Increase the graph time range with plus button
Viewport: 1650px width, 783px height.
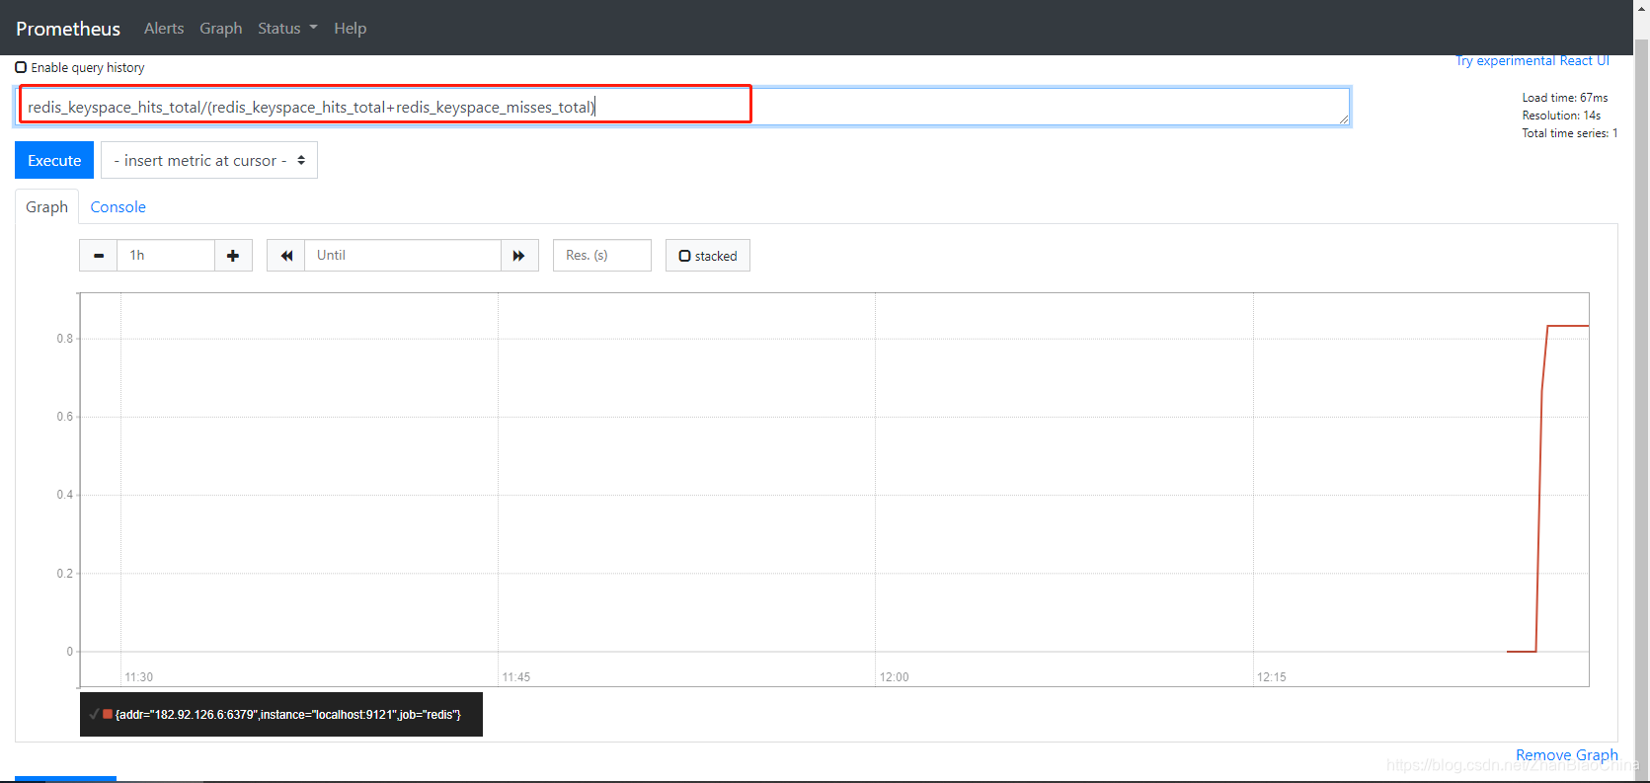click(233, 256)
